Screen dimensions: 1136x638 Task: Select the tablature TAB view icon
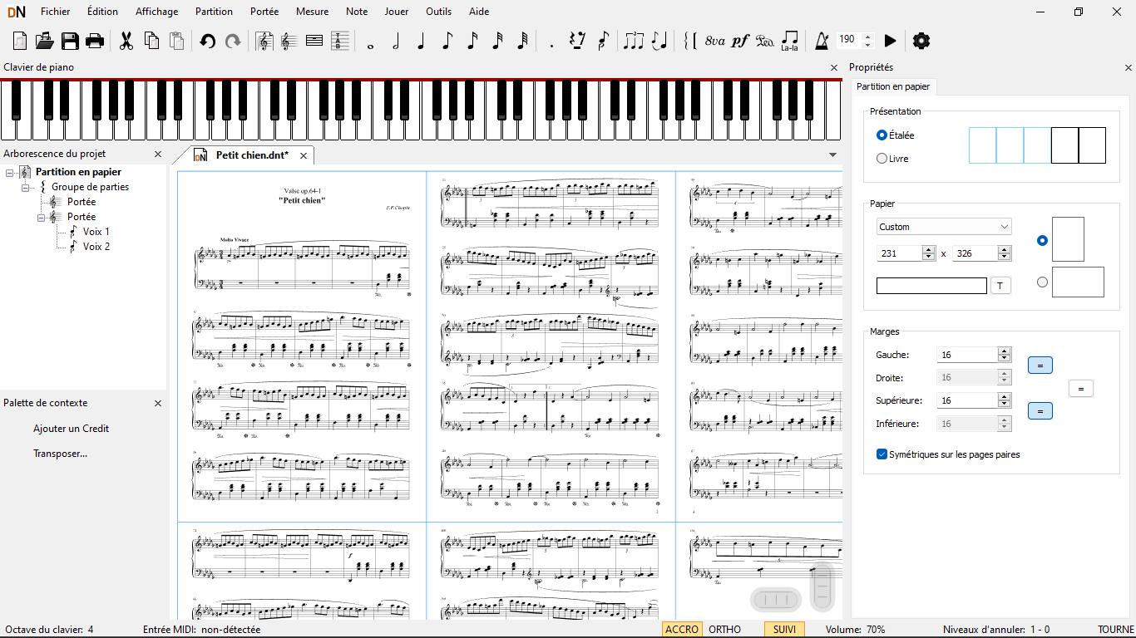(340, 41)
